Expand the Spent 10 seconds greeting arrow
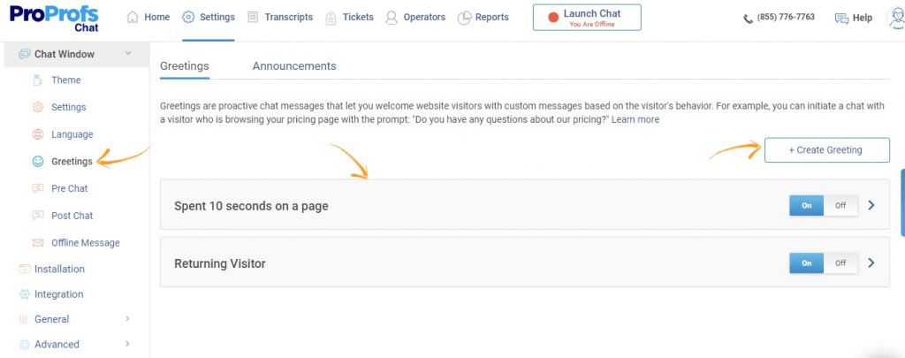 pyautogui.click(x=871, y=205)
